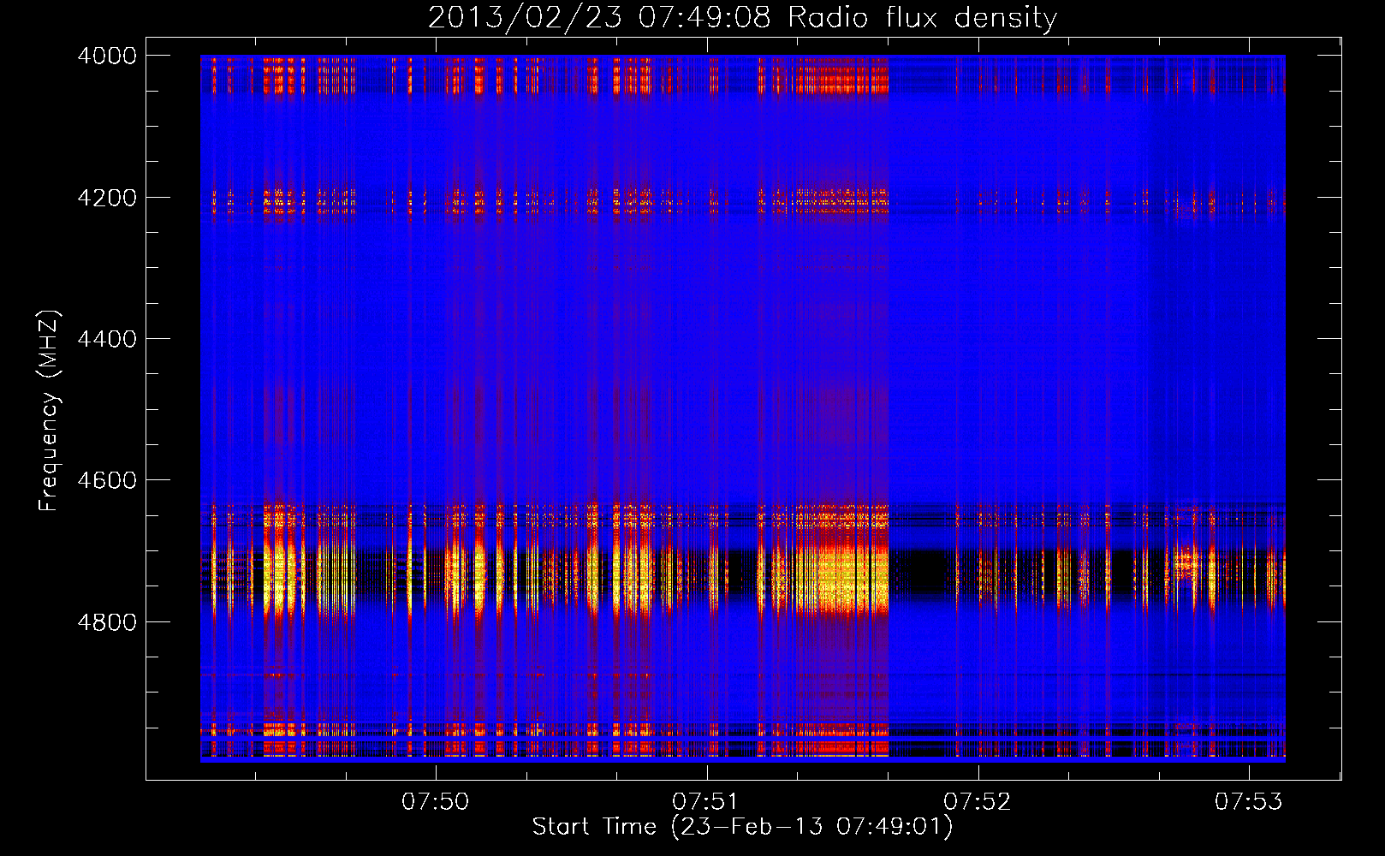
Task: Click the 4800 frequency tick label
Action: (x=107, y=622)
